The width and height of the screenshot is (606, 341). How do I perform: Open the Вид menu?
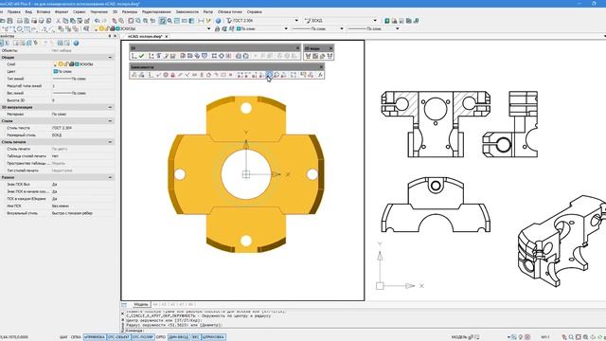pyautogui.click(x=28, y=12)
